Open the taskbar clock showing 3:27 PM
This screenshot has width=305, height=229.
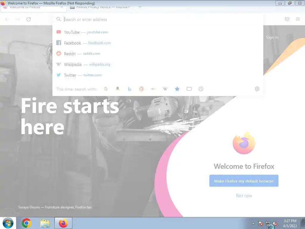(290, 223)
